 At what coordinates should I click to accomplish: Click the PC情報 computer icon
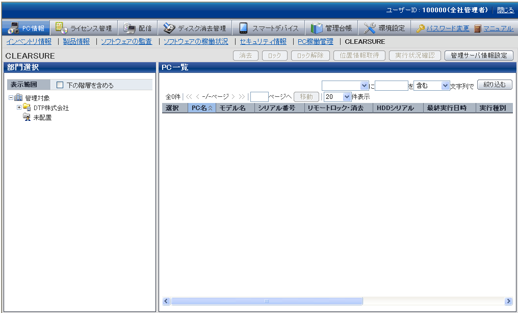(13, 28)
